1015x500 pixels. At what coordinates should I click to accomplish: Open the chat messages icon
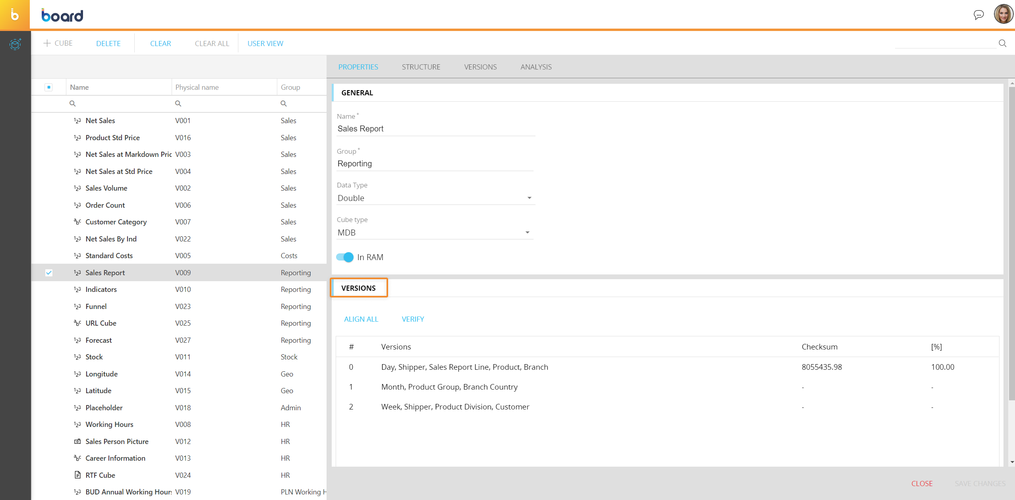click(x=978, y=15)
